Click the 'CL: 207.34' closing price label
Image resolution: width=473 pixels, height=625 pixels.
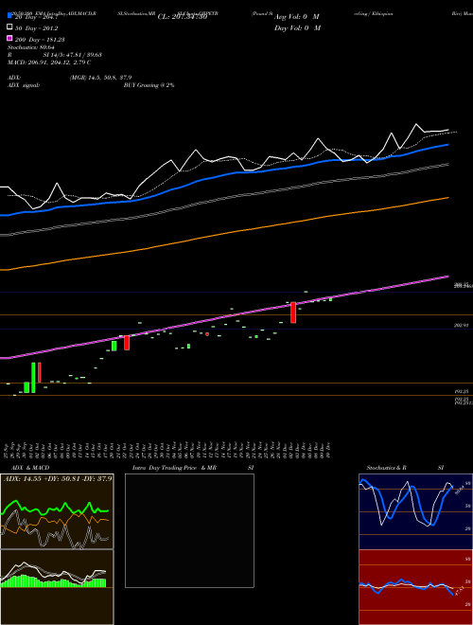point(183,17)
